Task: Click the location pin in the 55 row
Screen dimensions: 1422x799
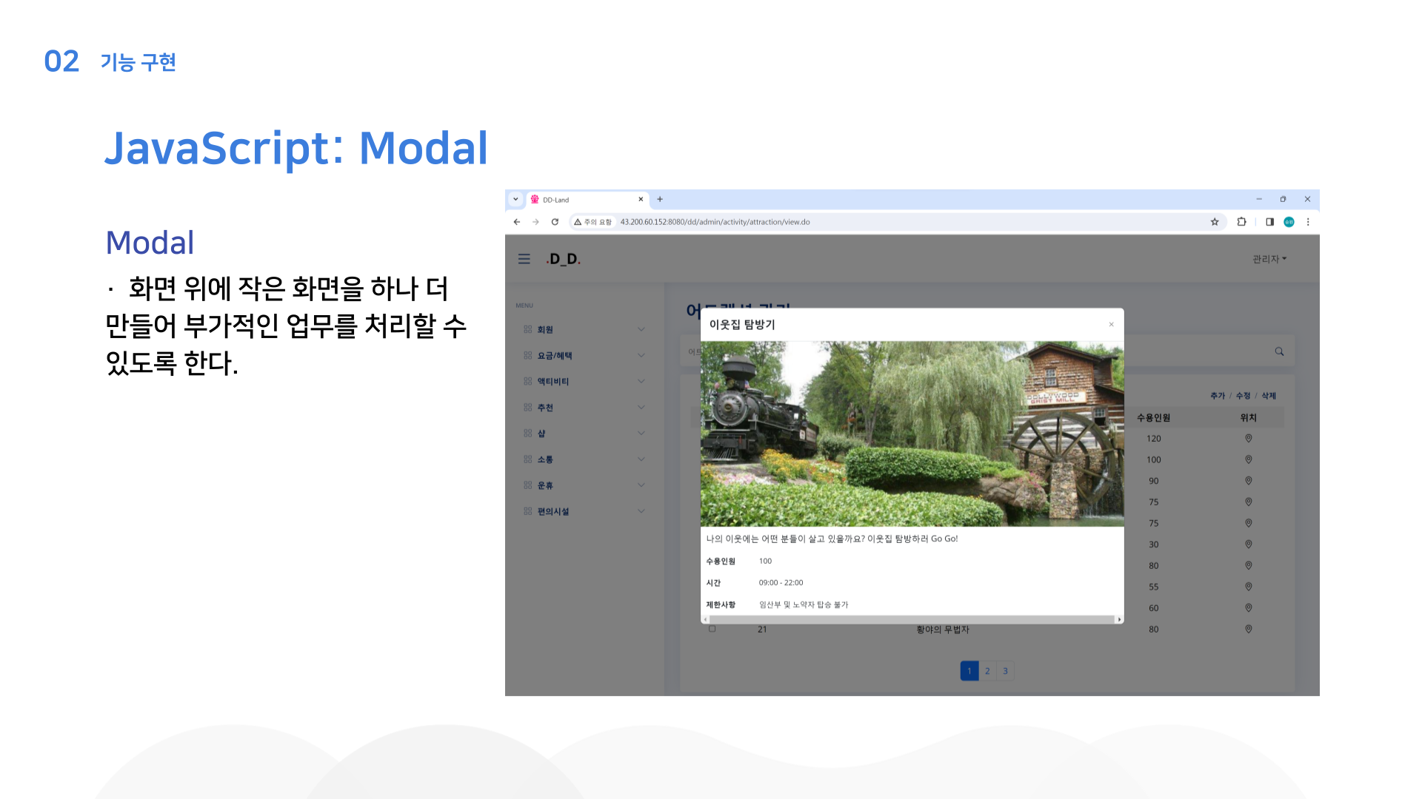Action: click(1249, 587)
